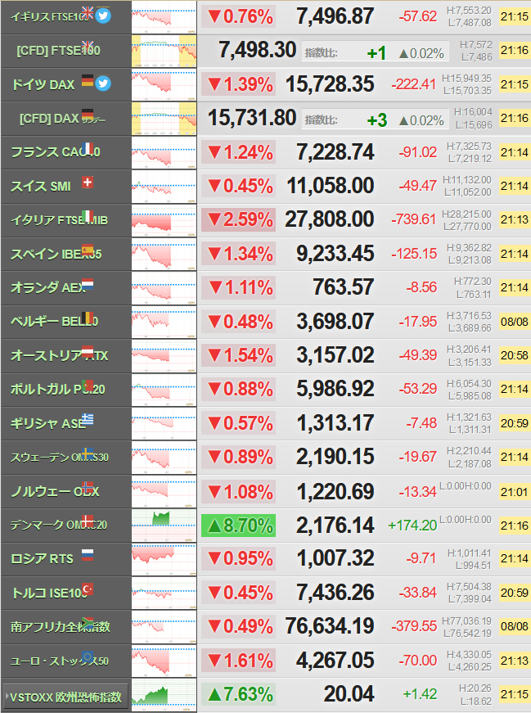531x713 pixels.
Task: Click the Swiss flag icon beside スイス SMI
Action: (88, 183)
